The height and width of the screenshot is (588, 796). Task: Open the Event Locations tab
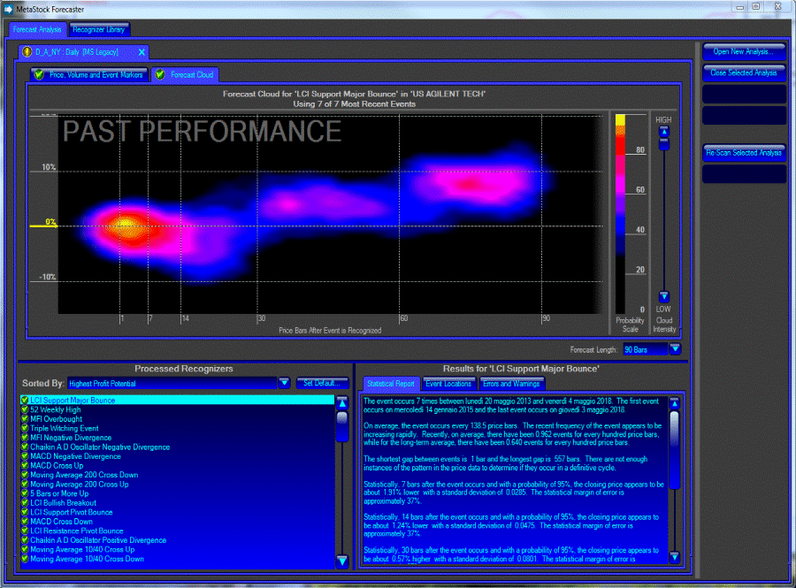click(448, 384)
